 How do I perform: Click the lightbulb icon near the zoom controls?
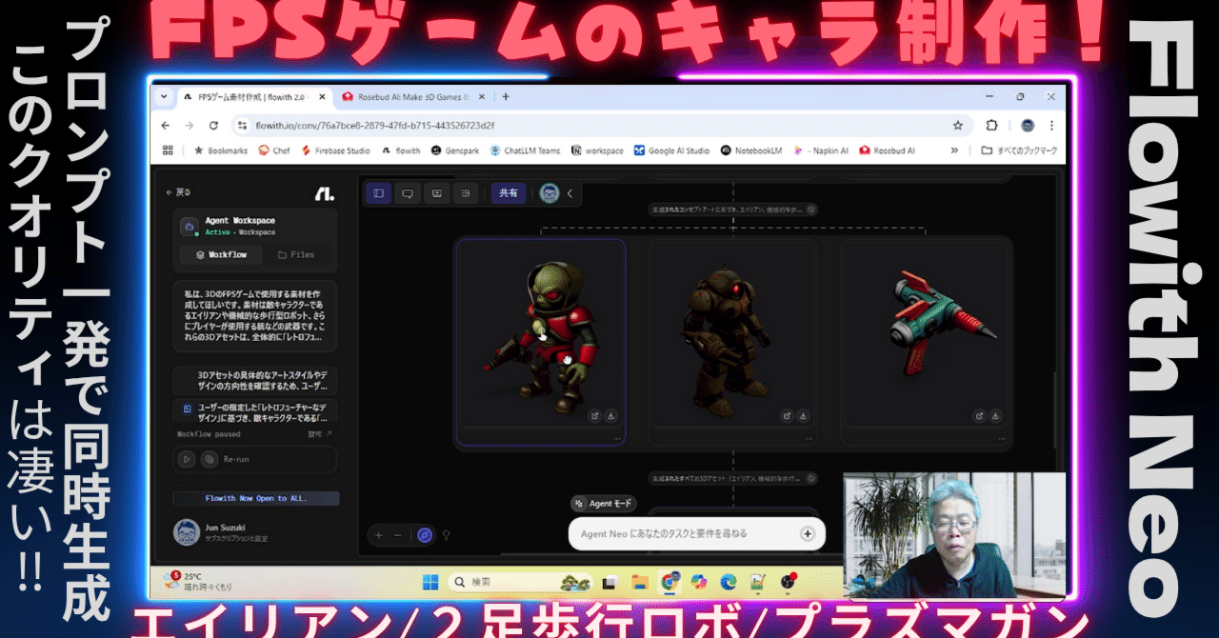pyautogui.click(x=446, y=534)
